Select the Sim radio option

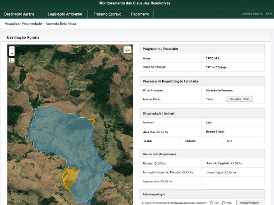tap(212, 203)
